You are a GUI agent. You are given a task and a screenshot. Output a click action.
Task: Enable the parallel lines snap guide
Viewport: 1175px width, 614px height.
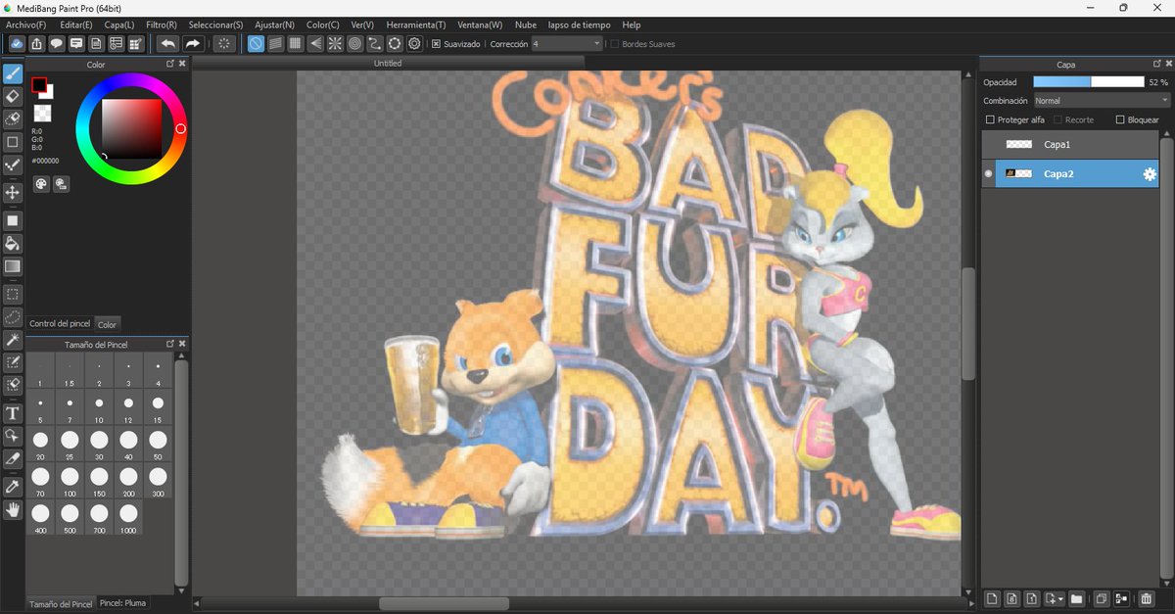(275, 44)
